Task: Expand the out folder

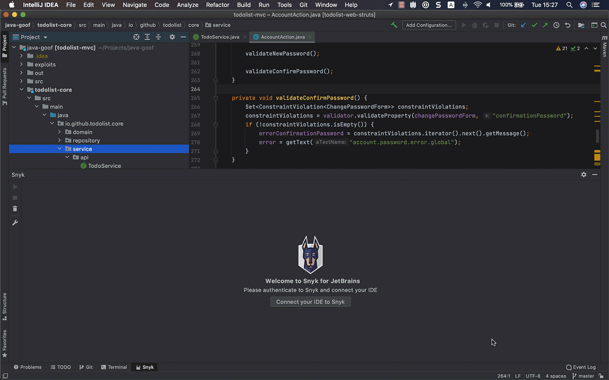Action: tap(21, 73)
